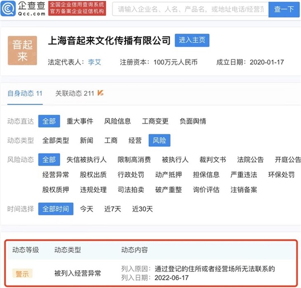This screenshot has width=301, height=288.
Task: Select 负面舆情 filter option
Action: pos(193,121)
